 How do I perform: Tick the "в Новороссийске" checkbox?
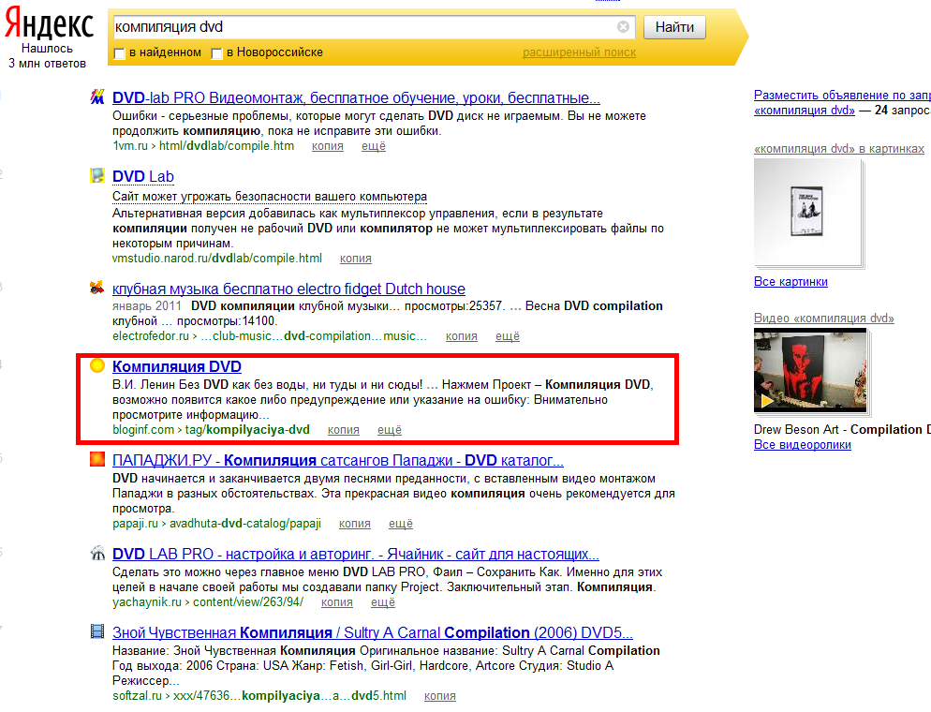217,53
